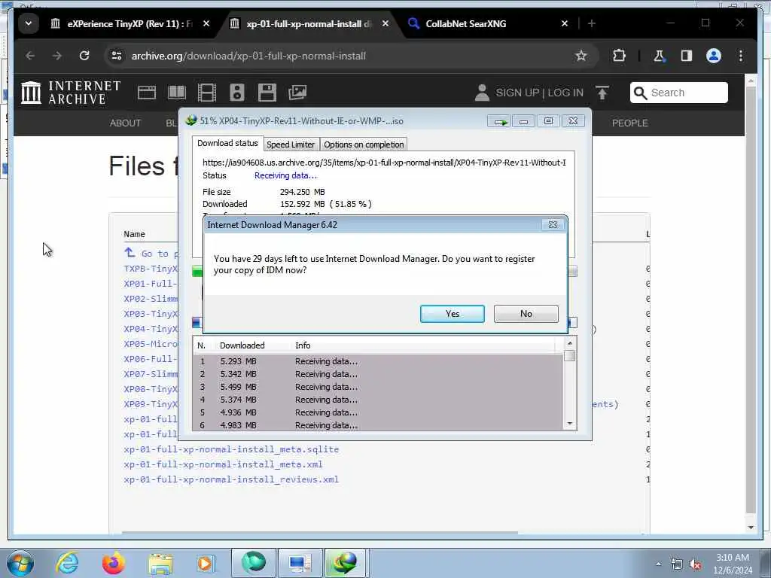The image size is (771, 578).
Task: Close the CollabNet SearXNG tab
Action: pyautogui.click(x=565, y=23)
